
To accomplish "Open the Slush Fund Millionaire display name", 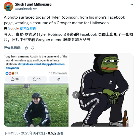I will [x=33, y=4].
